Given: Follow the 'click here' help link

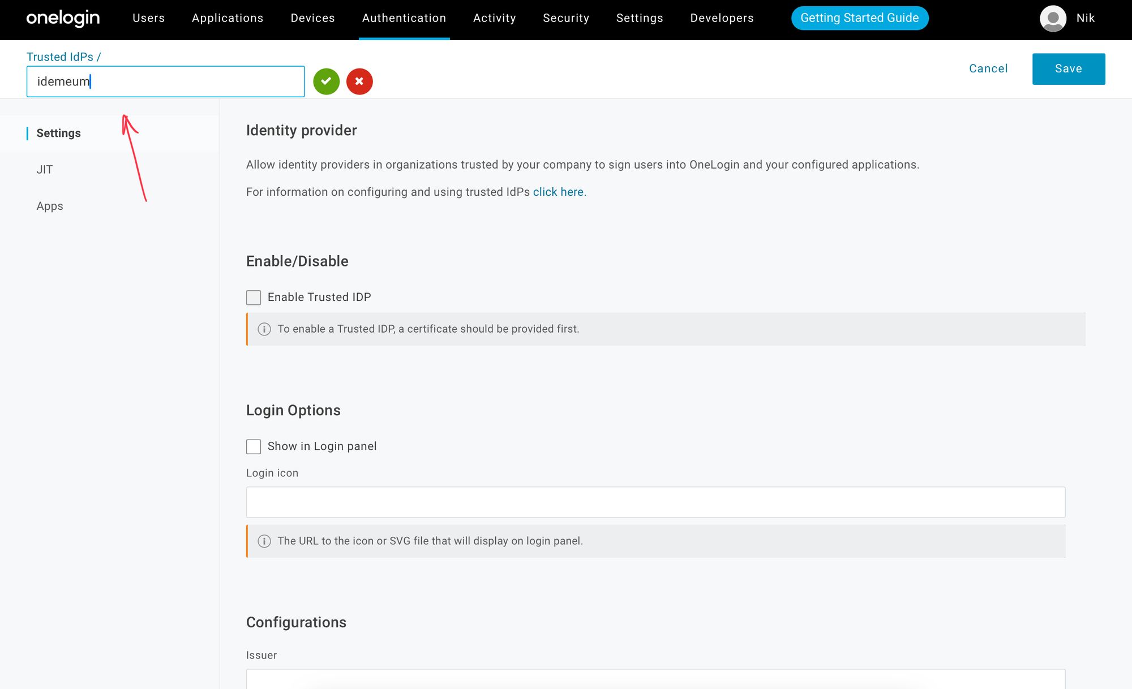Looking at the screenshot, I should click(x=558, y=192).
